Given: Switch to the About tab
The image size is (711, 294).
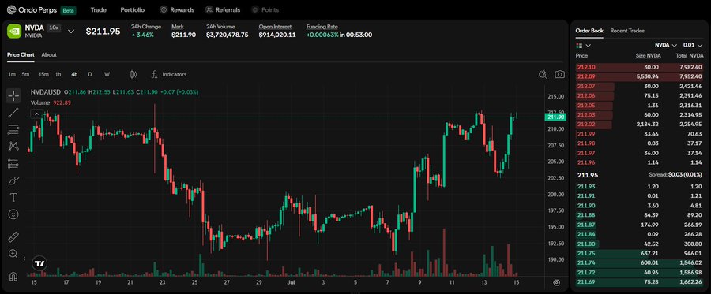Looking at the screenshot, I should tap(49, 54).
